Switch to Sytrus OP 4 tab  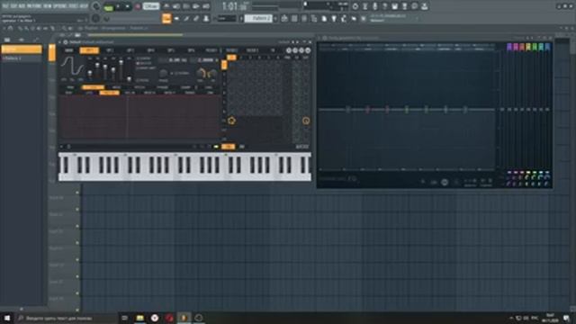point(150,50)
